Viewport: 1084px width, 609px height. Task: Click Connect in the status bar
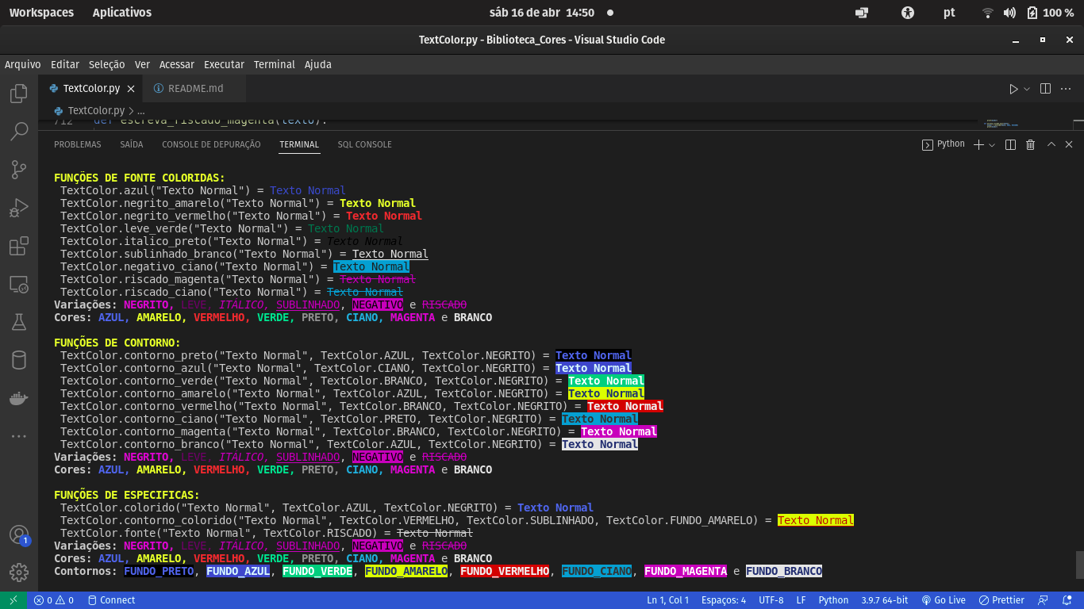(x=112, y=600)
